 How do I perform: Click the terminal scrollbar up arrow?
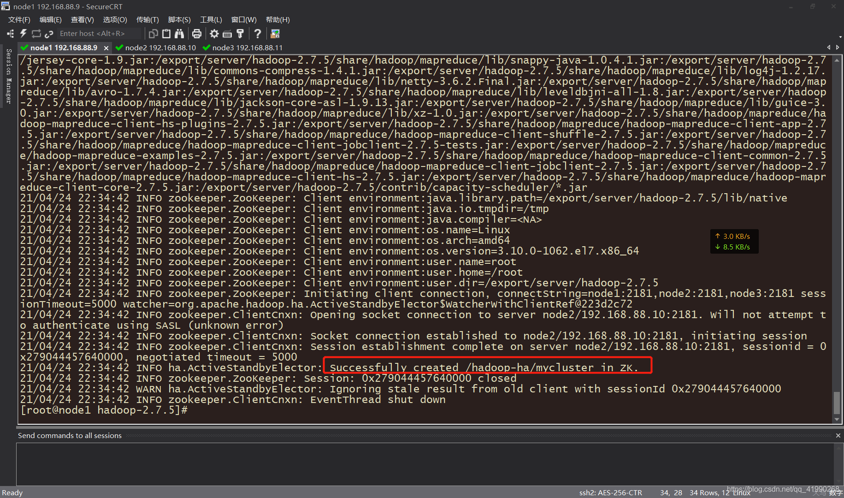pyautogui.click(x=837, y=59)
